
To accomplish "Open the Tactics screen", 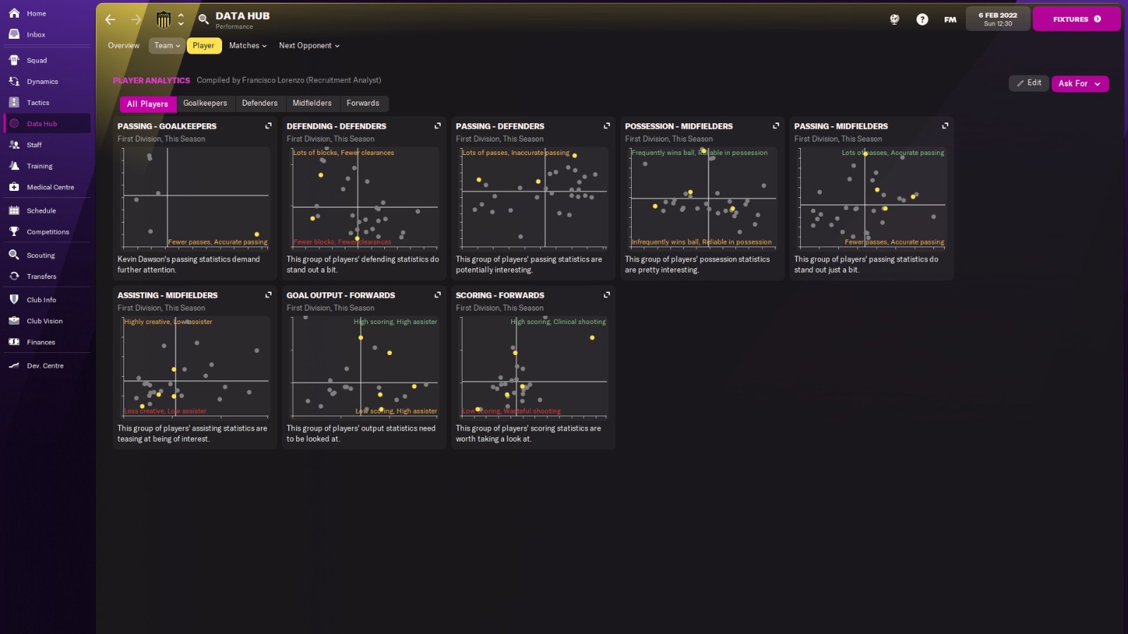I will (x=37, y=102).
